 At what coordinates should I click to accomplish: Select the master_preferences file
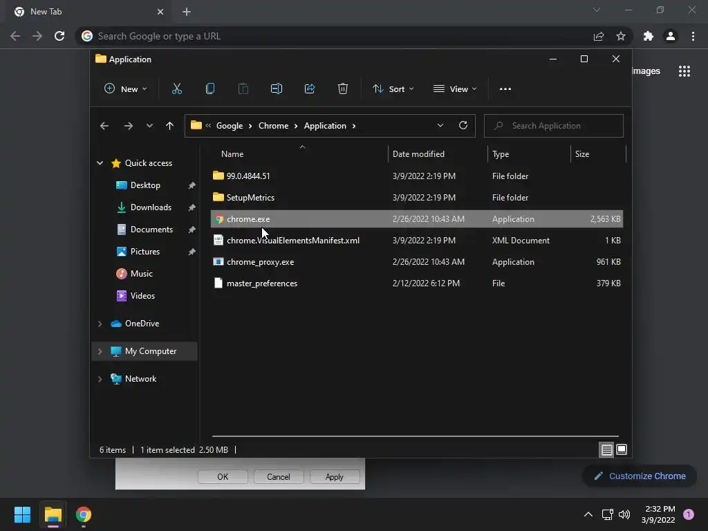pyautogui.click(x=417, y=283)
